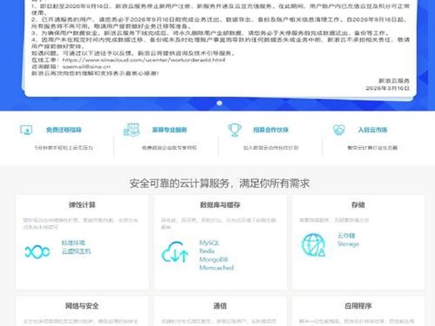Select the 应用程序 card heading
This screenshot has width=435, height=326.
(358, 306)
